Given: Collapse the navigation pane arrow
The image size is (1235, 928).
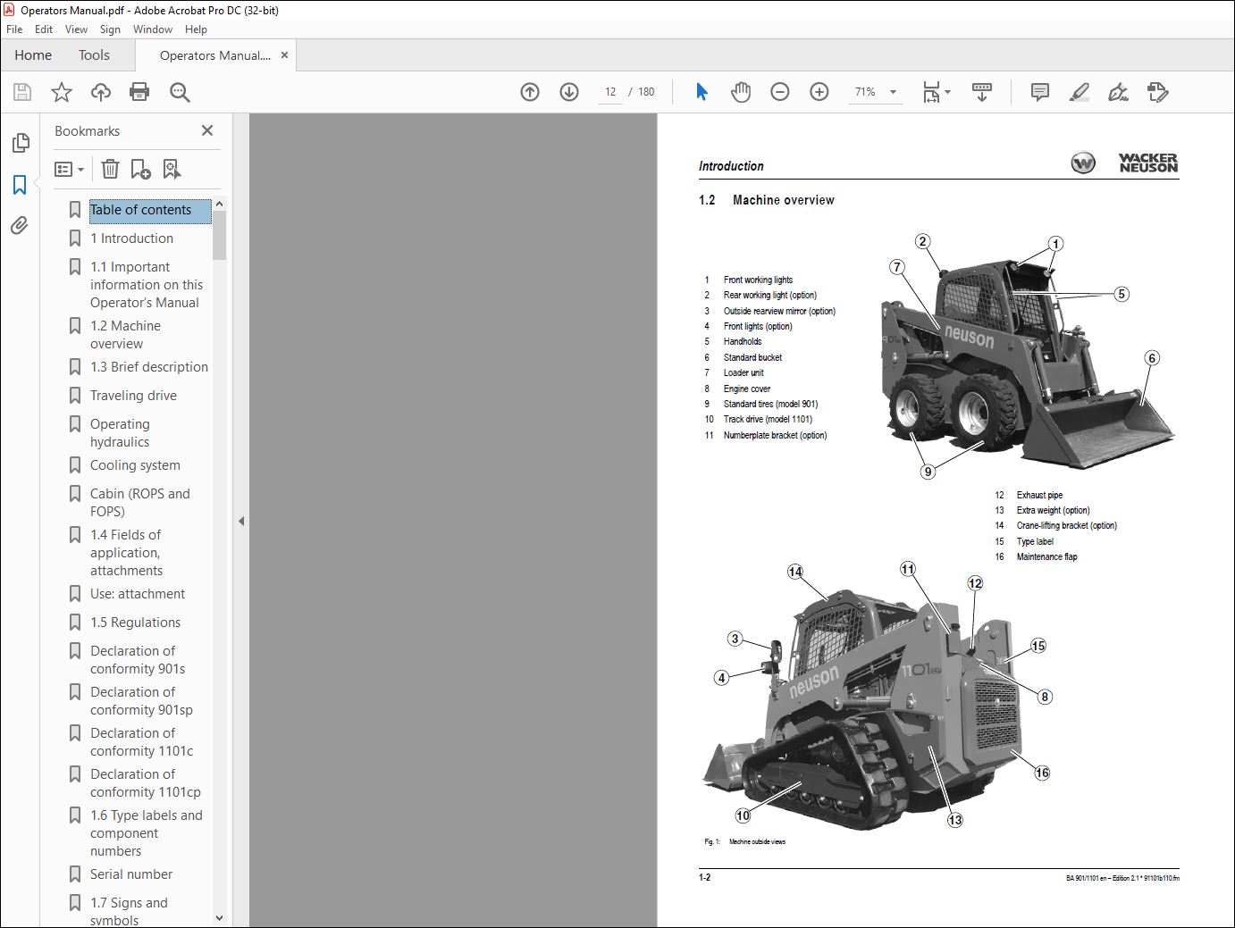Looking at the screenshot, I should pos(241,521).
